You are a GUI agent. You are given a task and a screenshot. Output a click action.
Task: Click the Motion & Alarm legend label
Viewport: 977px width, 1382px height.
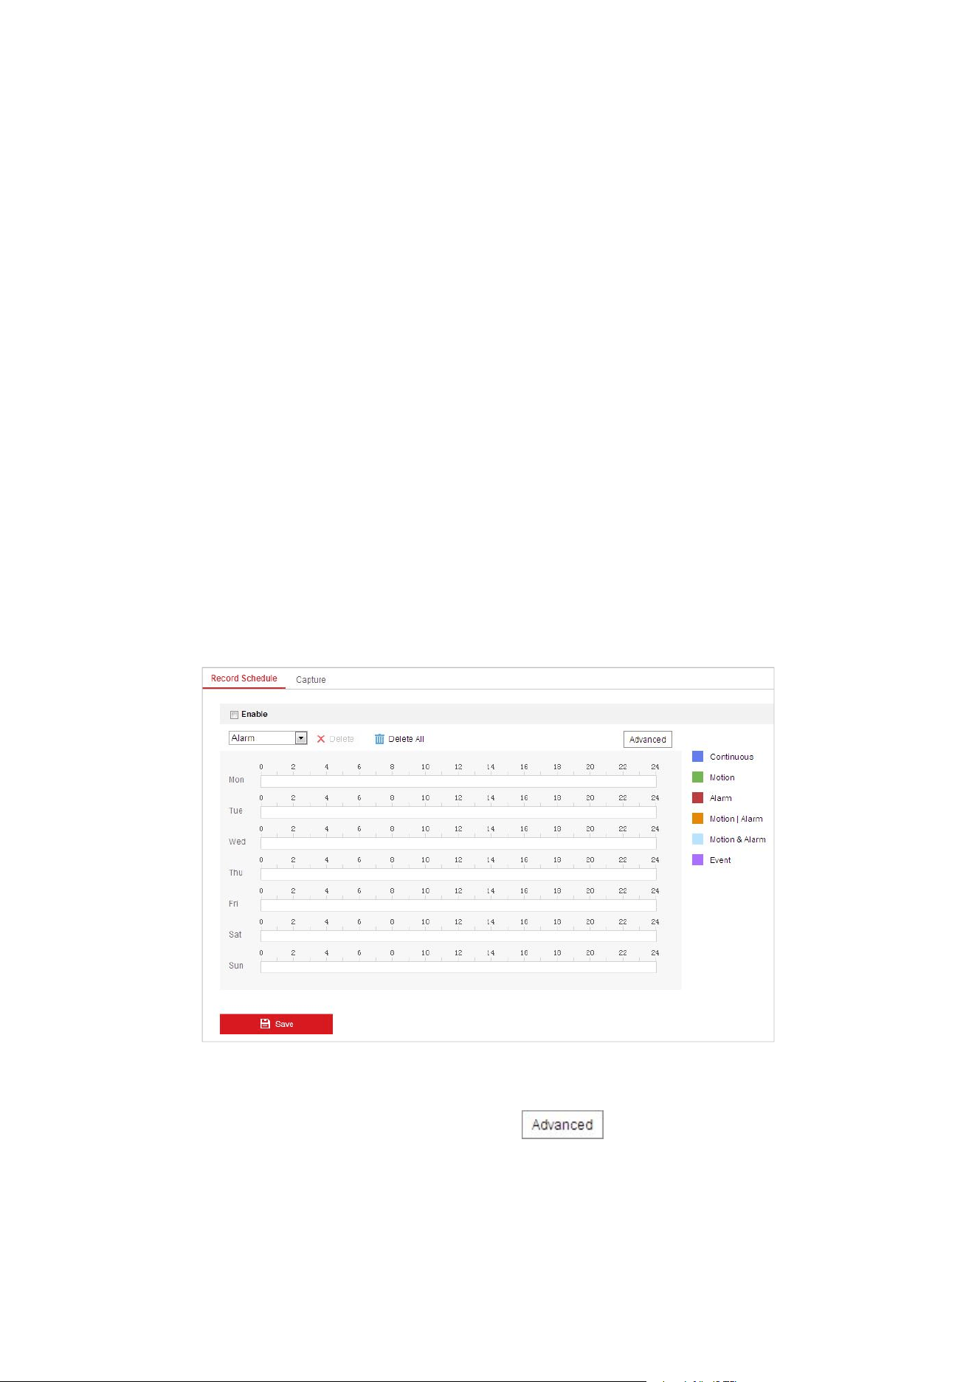(737, 839)
